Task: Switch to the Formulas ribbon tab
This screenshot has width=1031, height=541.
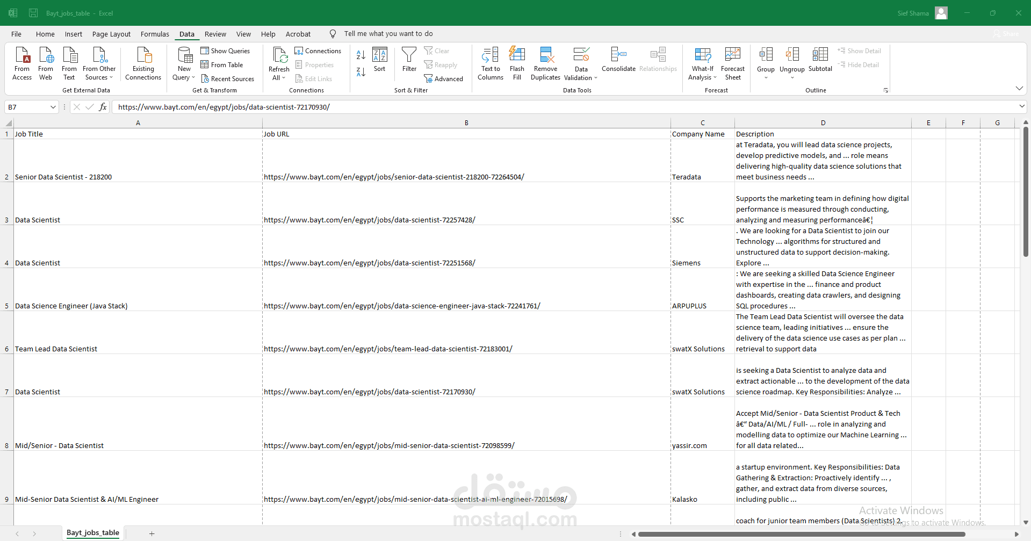Action: (x=155, y=34)
